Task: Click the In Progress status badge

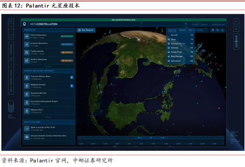Action: (x=67, y=36)
